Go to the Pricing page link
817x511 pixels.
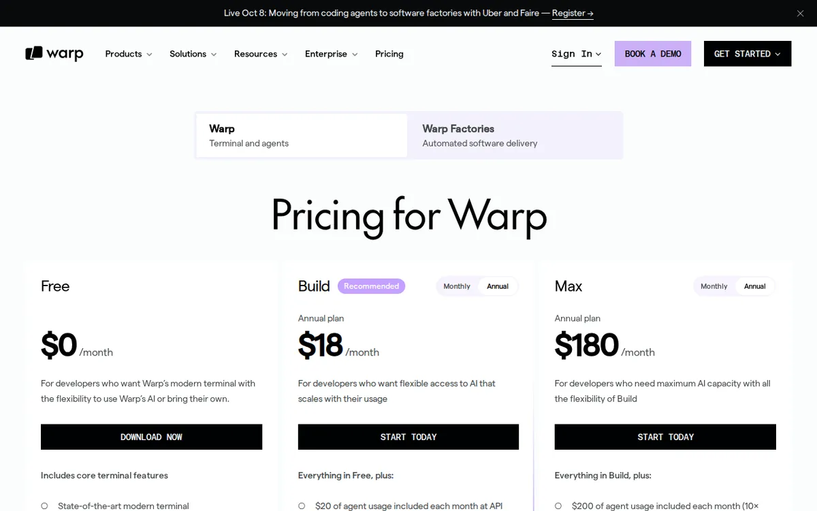pos(389,54)
